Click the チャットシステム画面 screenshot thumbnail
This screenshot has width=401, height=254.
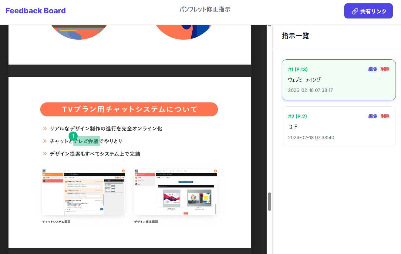pos(83,192)
